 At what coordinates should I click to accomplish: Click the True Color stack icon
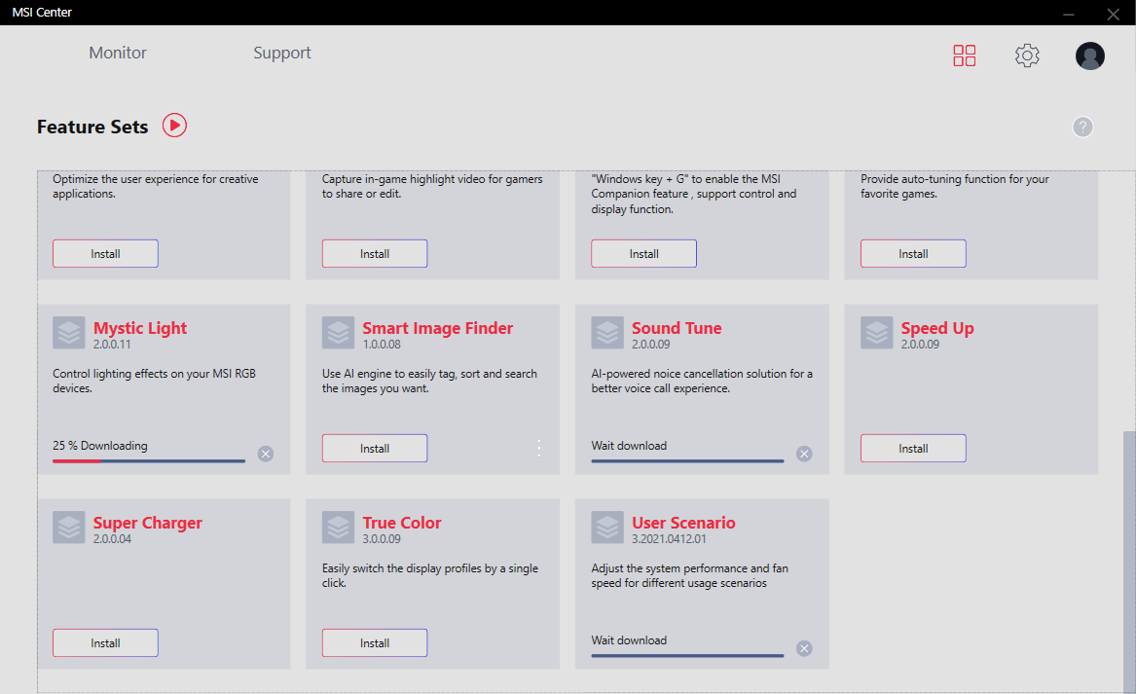tap(338, 528)
